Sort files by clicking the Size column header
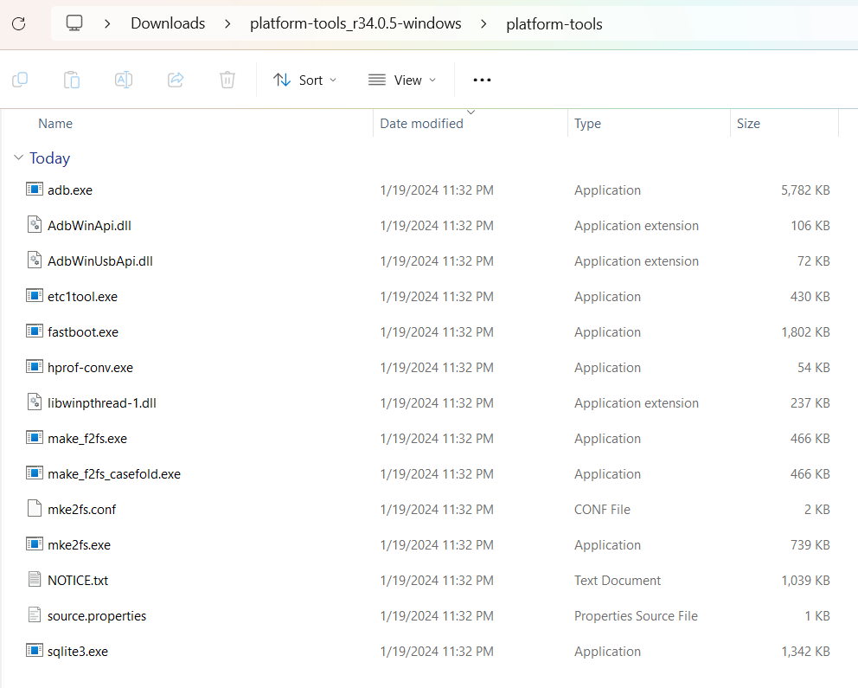This screenshot has width=858, height=688. pyautogui.click(x=748, y=123)
